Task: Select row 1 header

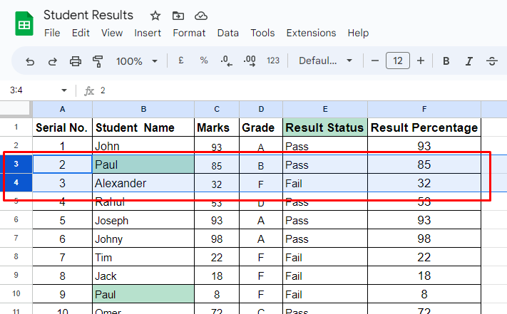Action: point(16,127)
